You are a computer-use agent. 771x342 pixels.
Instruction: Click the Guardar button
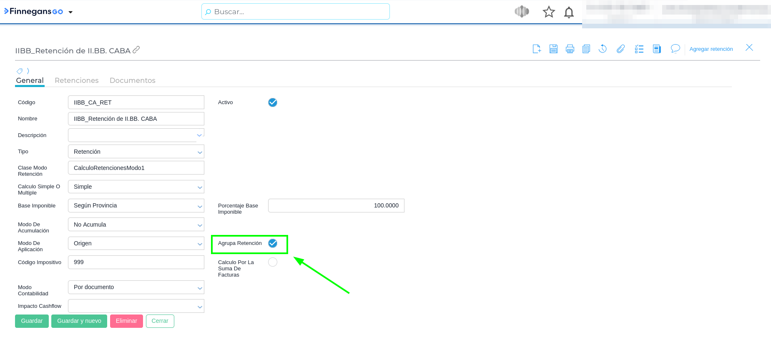coord(32,321)
